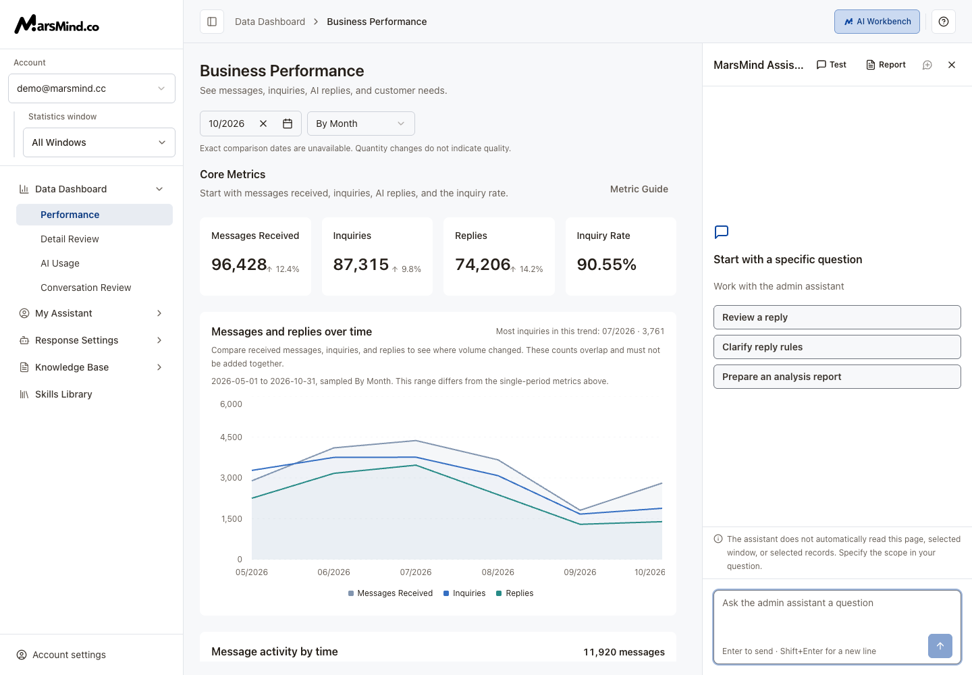Click the Response Settings robot icon
972x675 pixels.
24,340
